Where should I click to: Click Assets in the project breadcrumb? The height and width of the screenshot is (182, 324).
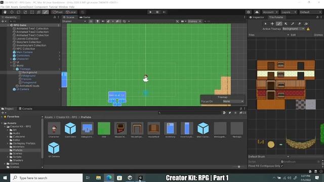(x=49, y=117)
